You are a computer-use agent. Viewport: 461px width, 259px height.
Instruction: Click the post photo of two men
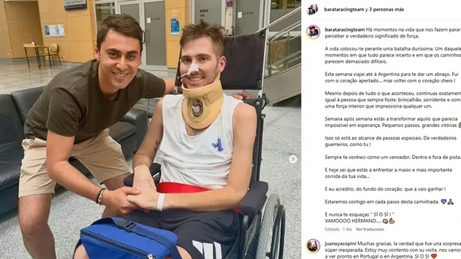click(x=150, y=129)
